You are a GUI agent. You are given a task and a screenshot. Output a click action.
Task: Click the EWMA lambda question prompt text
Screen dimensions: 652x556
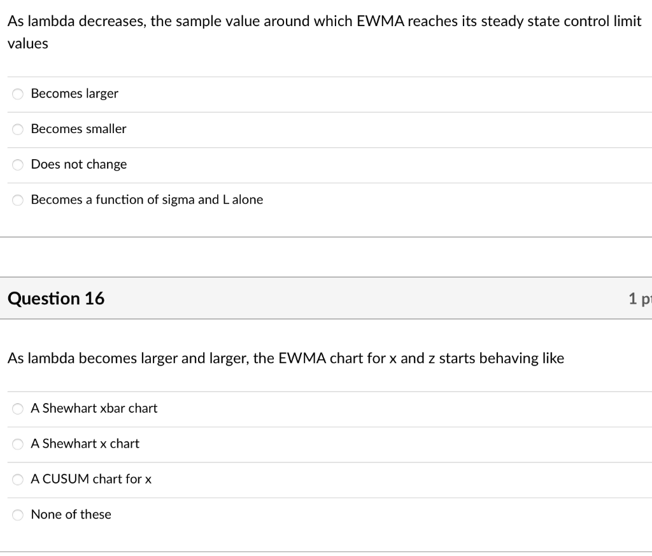(x=285, y=358)
